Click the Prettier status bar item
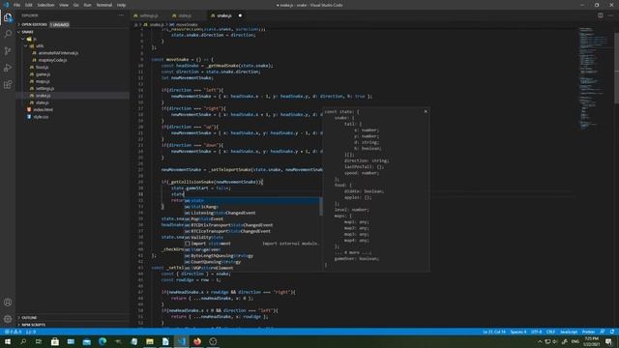The image size is (619, 348). [588, 332]
